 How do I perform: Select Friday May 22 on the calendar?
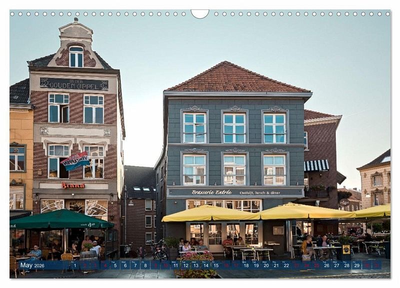coord(286,266)
